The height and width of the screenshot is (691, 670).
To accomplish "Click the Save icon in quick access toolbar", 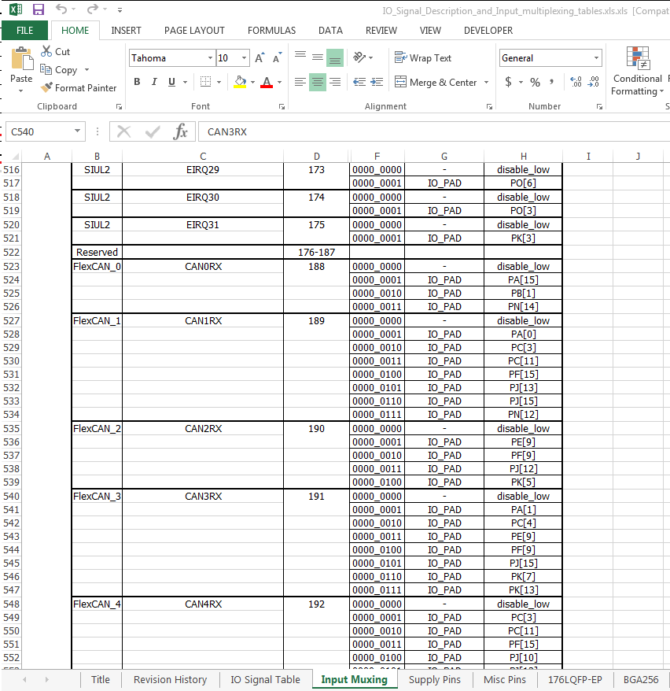I will (39, 9).
